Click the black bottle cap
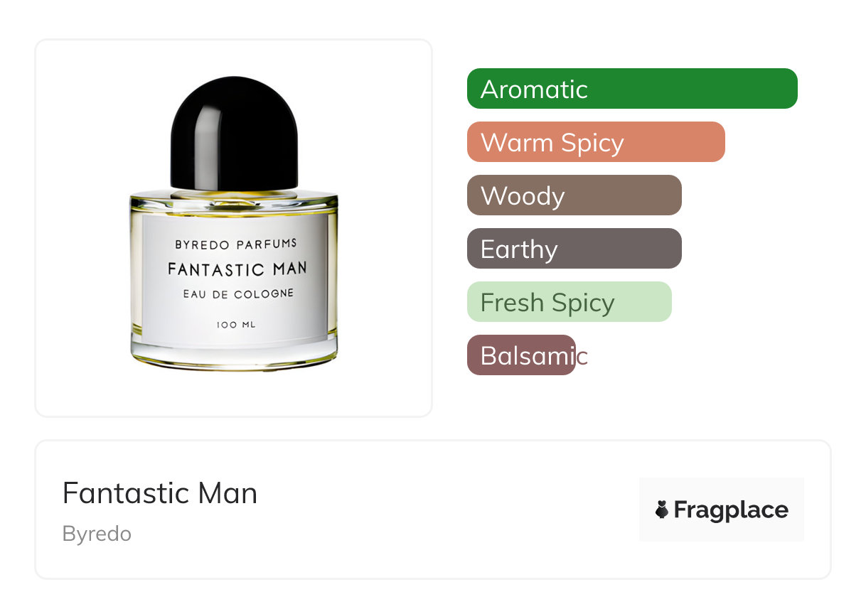This screenshot has height=614, width=866. pyautogui.click(x=234, y=134)
